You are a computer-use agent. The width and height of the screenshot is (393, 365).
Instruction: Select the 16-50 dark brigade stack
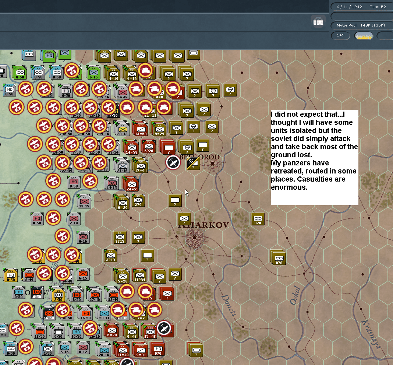click(x=48, y=313)
